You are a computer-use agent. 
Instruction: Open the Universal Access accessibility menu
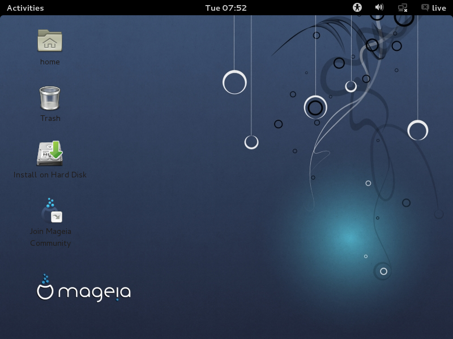tap(357, 8)
